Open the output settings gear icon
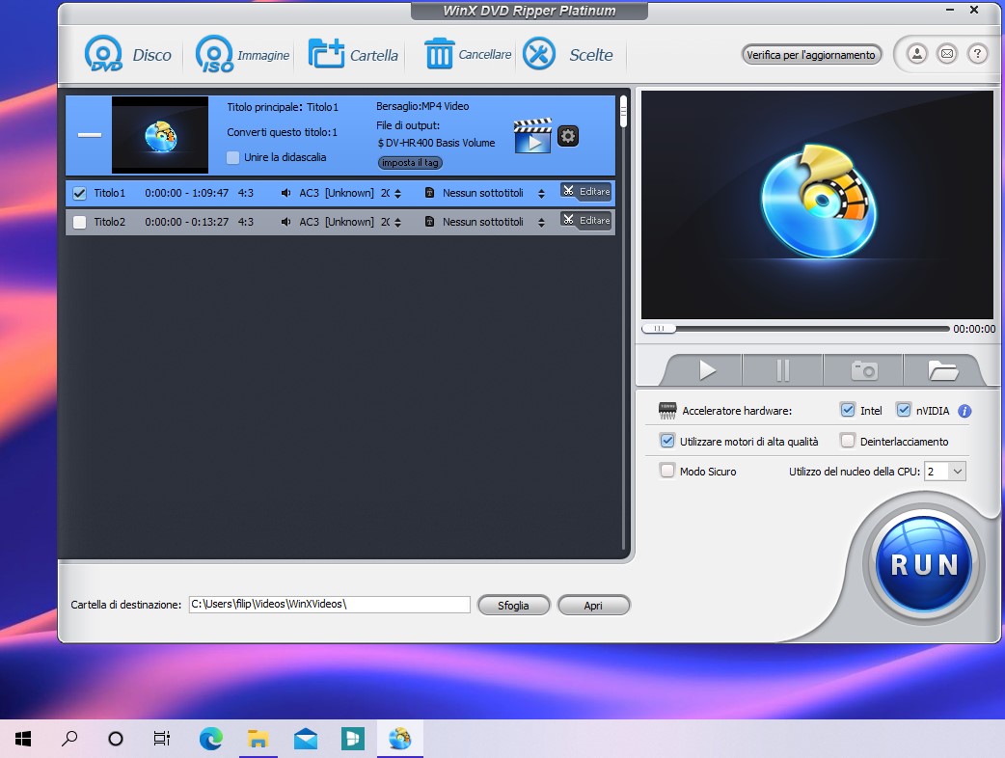The width and height of the screenshot is (1005, 758). 568,136
